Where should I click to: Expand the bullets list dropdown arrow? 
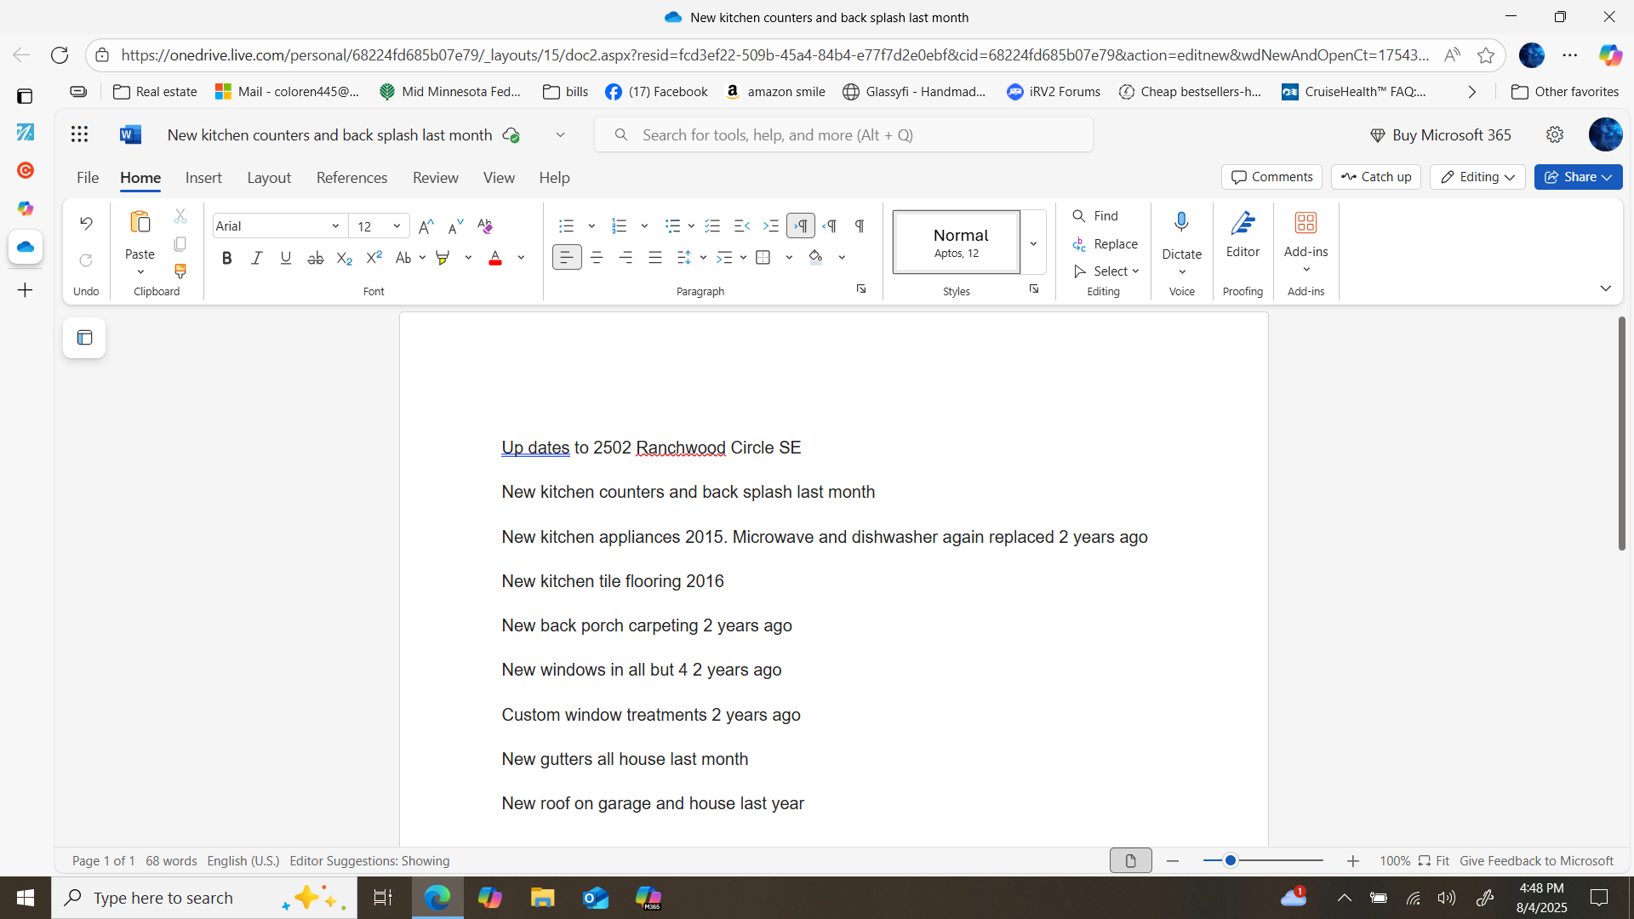591,226
